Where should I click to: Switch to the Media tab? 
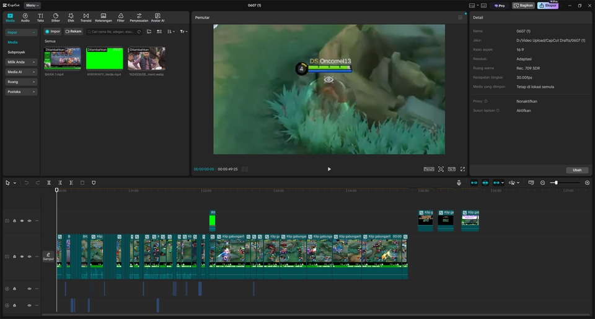11,17
